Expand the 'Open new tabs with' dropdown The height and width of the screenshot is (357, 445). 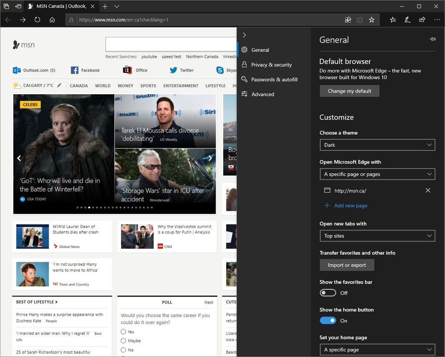click(377, 236)
